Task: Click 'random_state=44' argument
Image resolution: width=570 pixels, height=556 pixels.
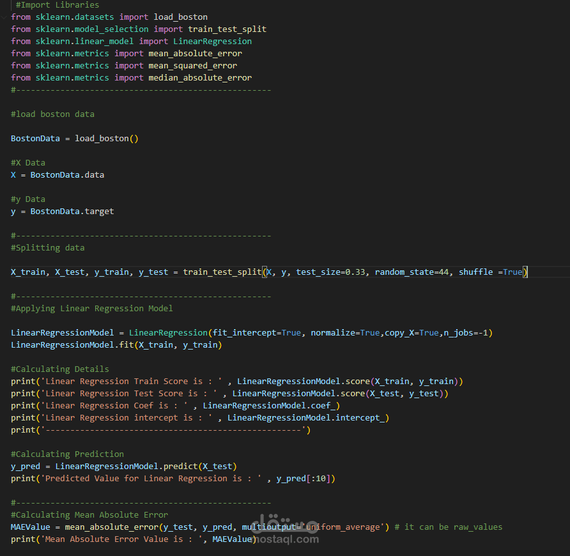Action: point(412,272)
